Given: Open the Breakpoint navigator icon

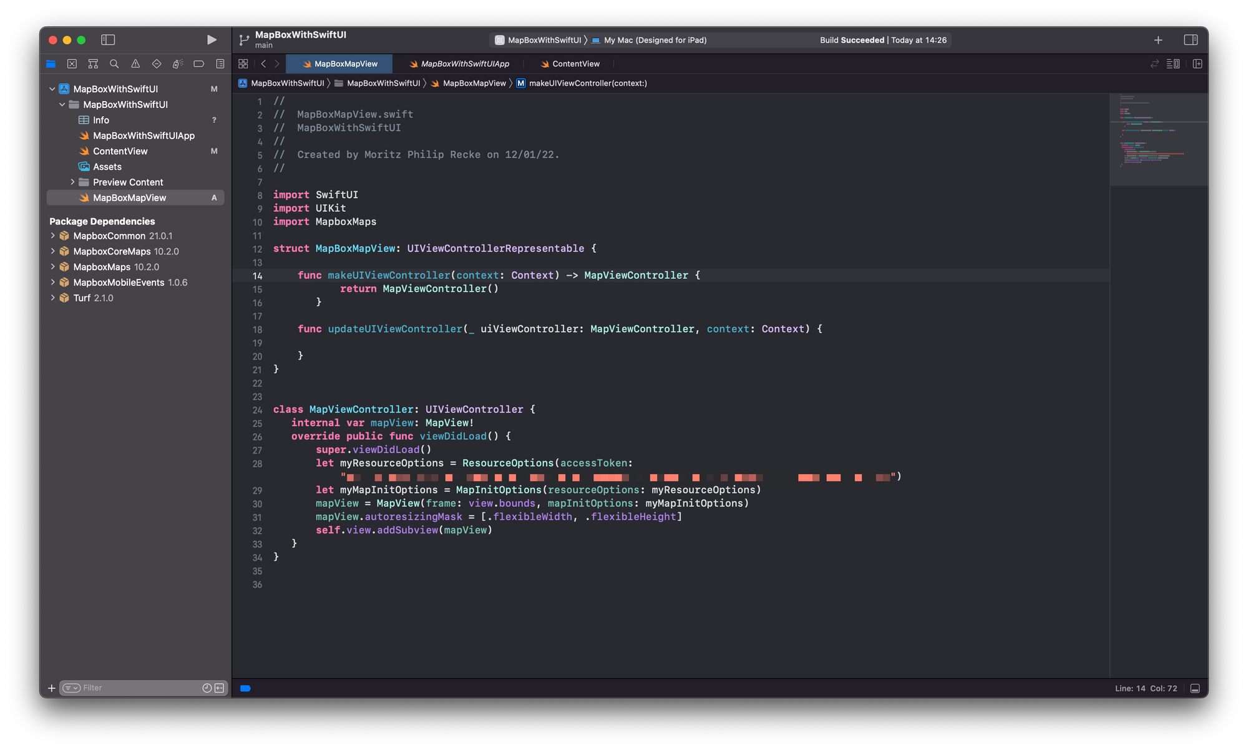Looking at the screenshot, I should pos(199,64).
